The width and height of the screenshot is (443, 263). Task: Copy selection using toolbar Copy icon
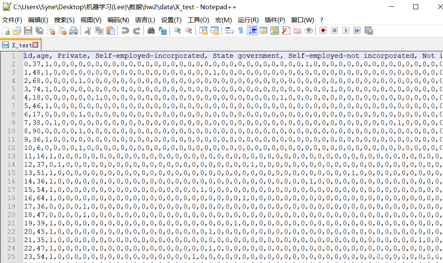click(x=99, y=31)
